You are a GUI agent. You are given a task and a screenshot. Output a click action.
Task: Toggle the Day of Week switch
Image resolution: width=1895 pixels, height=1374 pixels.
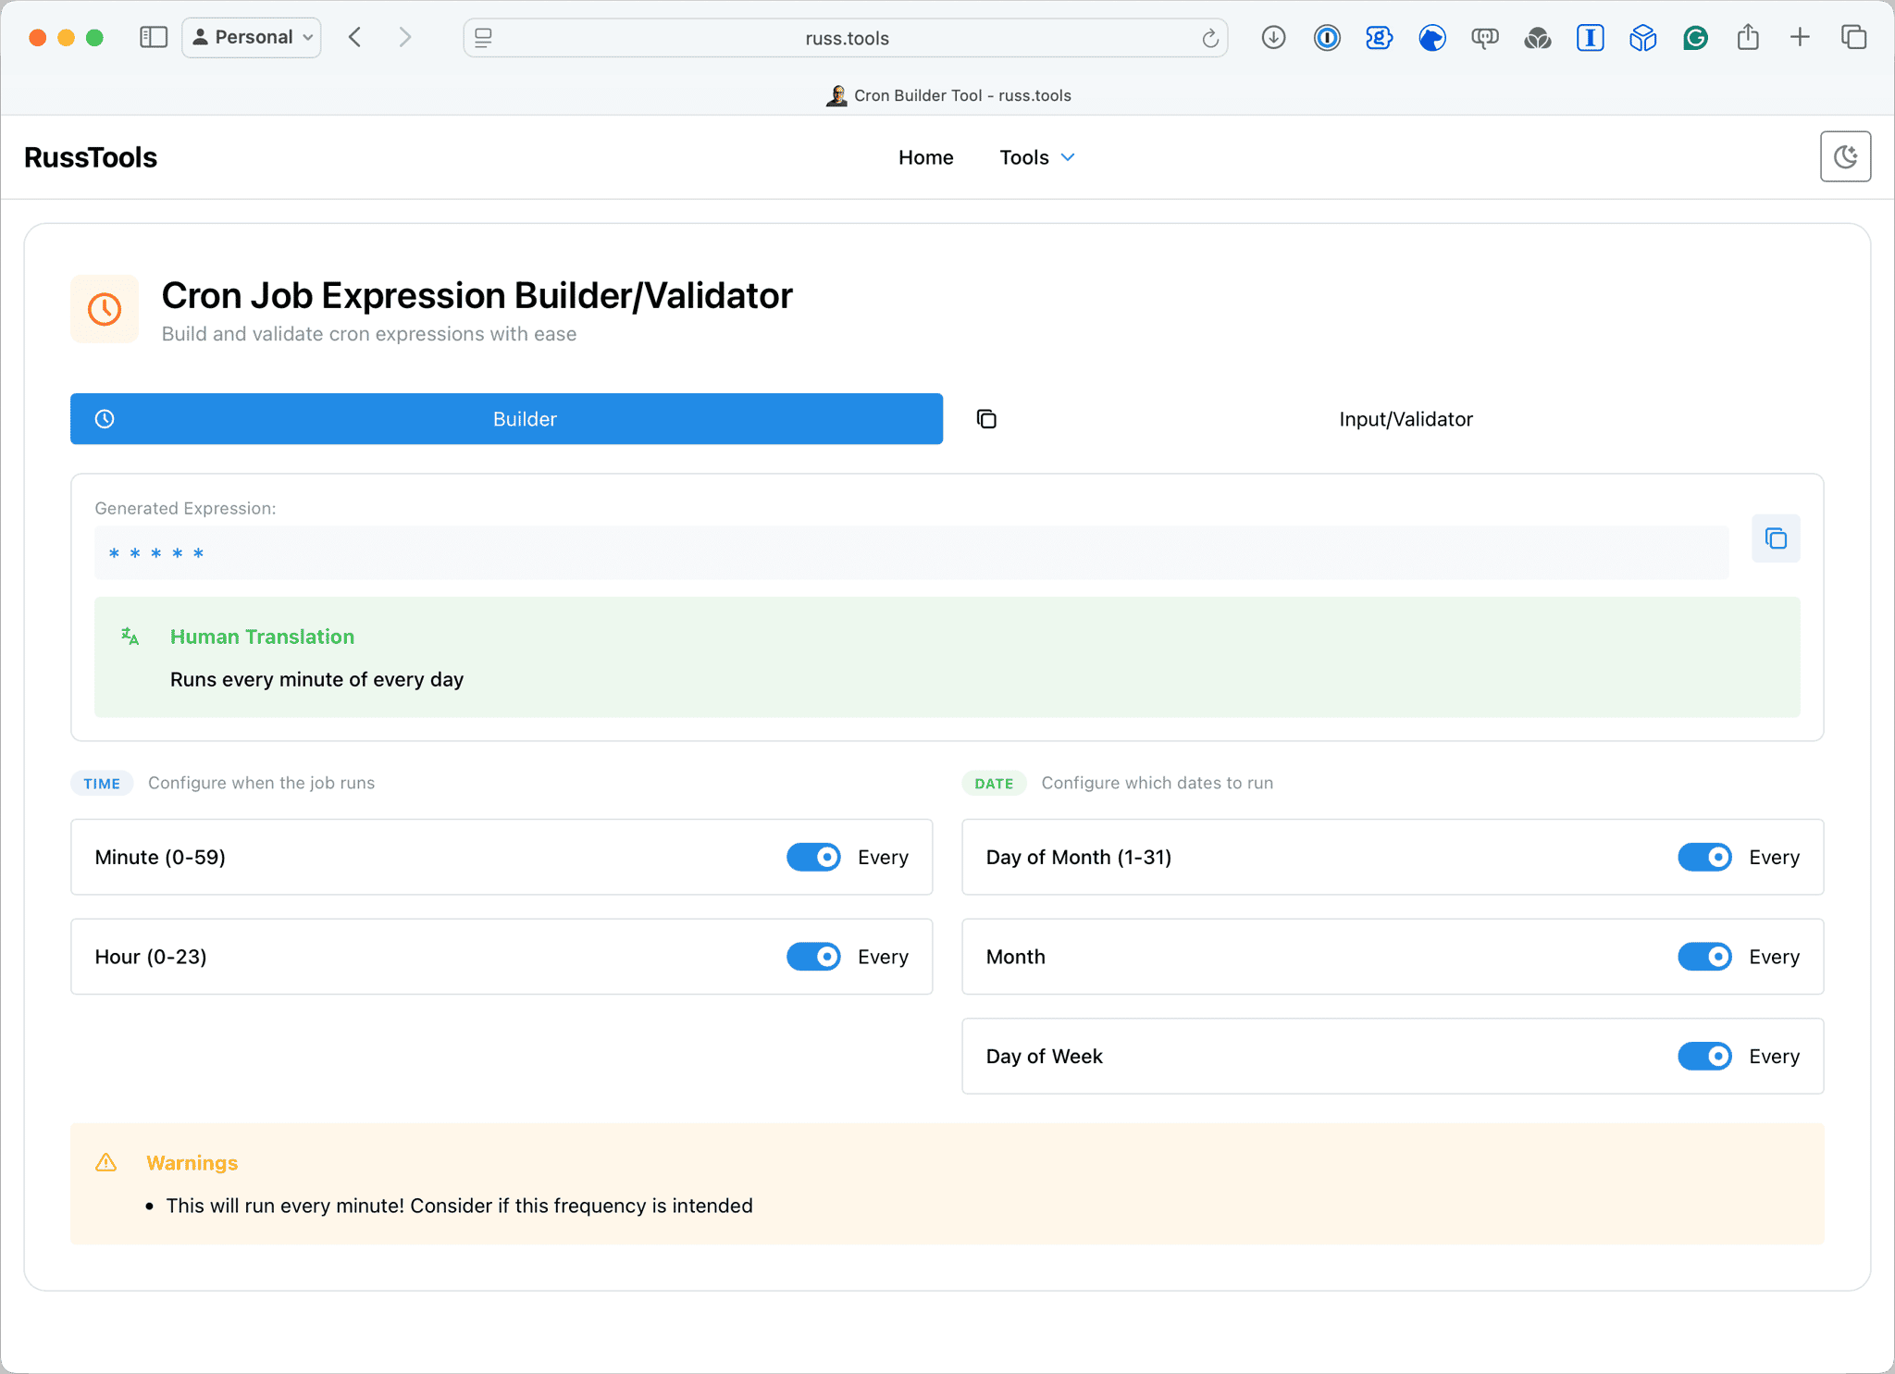[x=1704, y=1056]
